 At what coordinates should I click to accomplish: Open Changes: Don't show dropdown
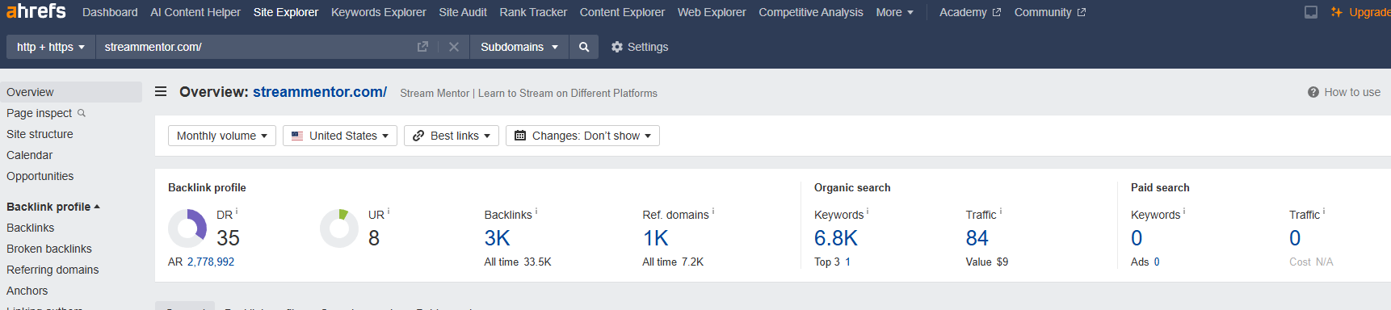pyautogui.click(x=582, y=136)
